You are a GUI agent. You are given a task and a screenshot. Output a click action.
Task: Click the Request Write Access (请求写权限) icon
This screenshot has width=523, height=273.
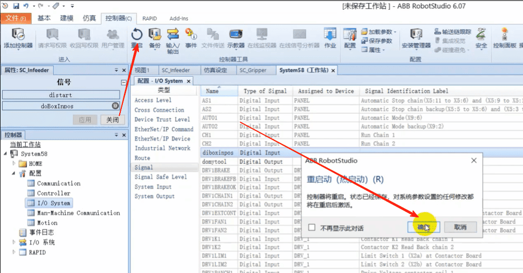pyautogui.click(x=52, y=38)
